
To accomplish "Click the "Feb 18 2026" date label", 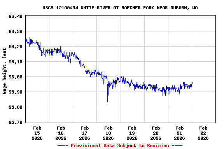I will (x=108, y=133).
